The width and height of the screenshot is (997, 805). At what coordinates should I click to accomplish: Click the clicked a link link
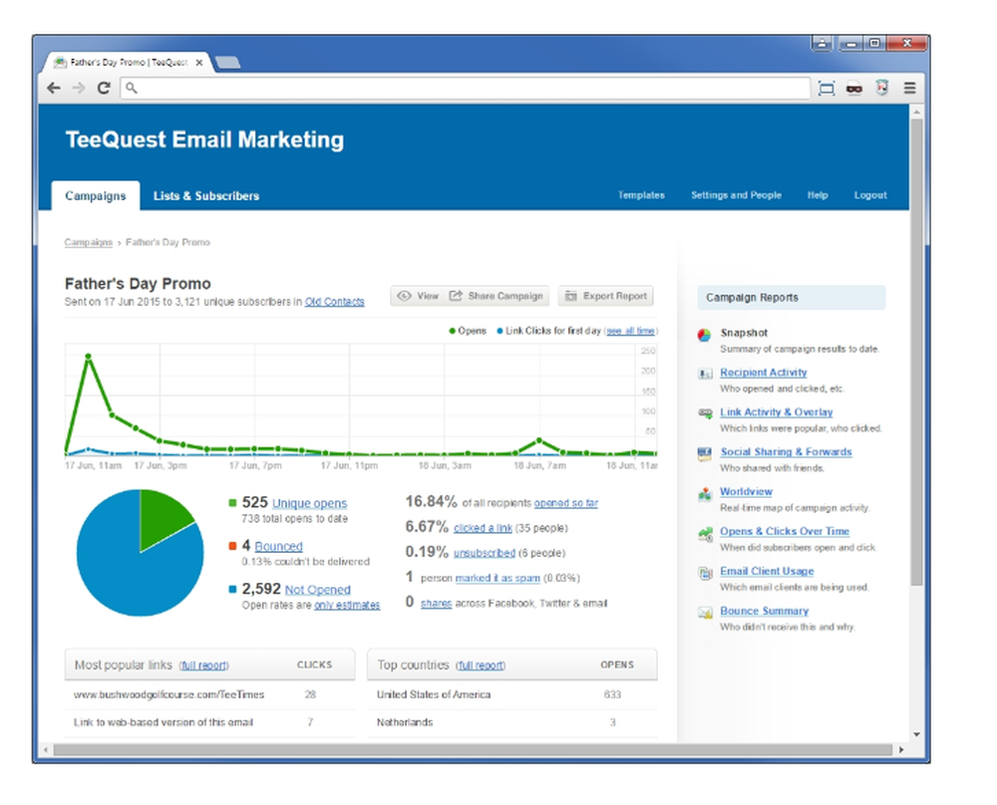click(483, 528)
